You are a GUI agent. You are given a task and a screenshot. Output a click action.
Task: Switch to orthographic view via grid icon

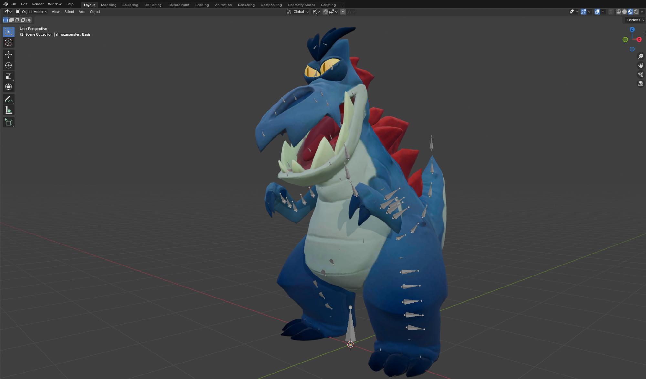coord(641,84)
